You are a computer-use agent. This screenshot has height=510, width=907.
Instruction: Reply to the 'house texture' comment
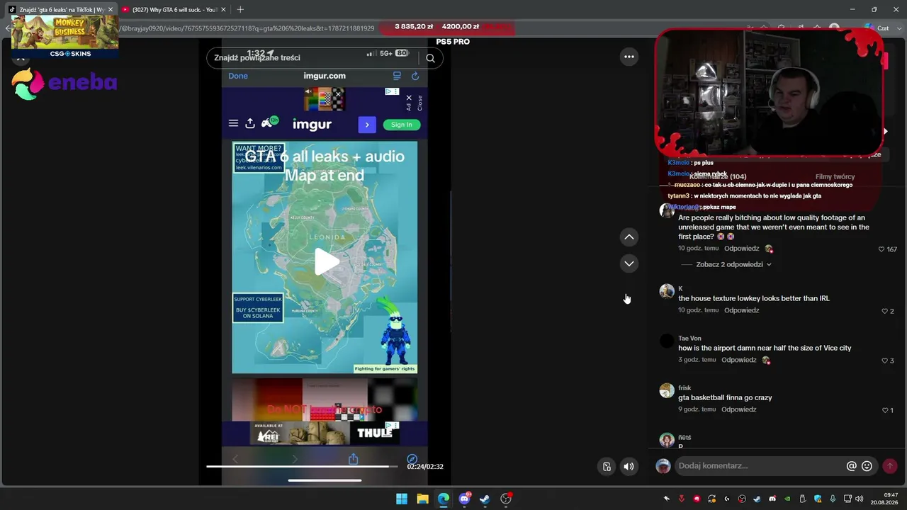click(x=741, y=310)
